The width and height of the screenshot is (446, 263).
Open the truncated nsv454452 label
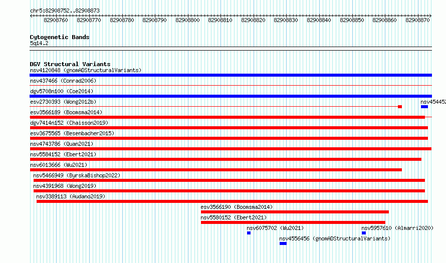(433, 102)
